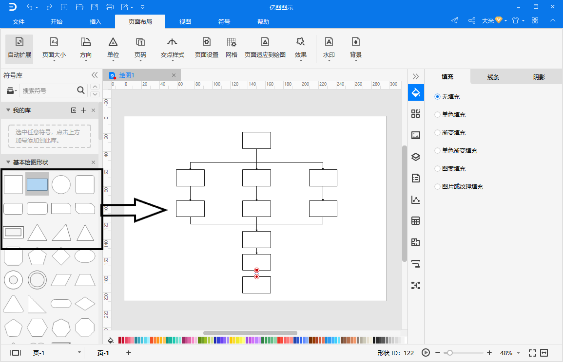
Task: Select the parallelogram shape in library
Action: [x=61, y=280]
